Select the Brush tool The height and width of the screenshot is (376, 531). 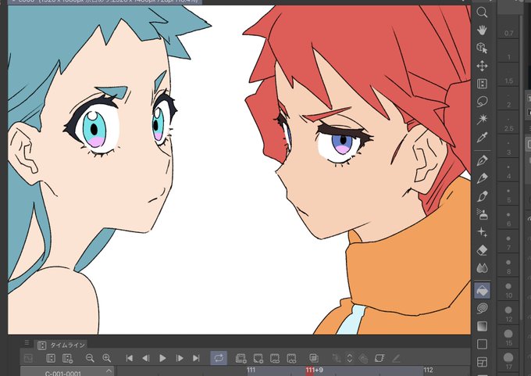point(482,196)
